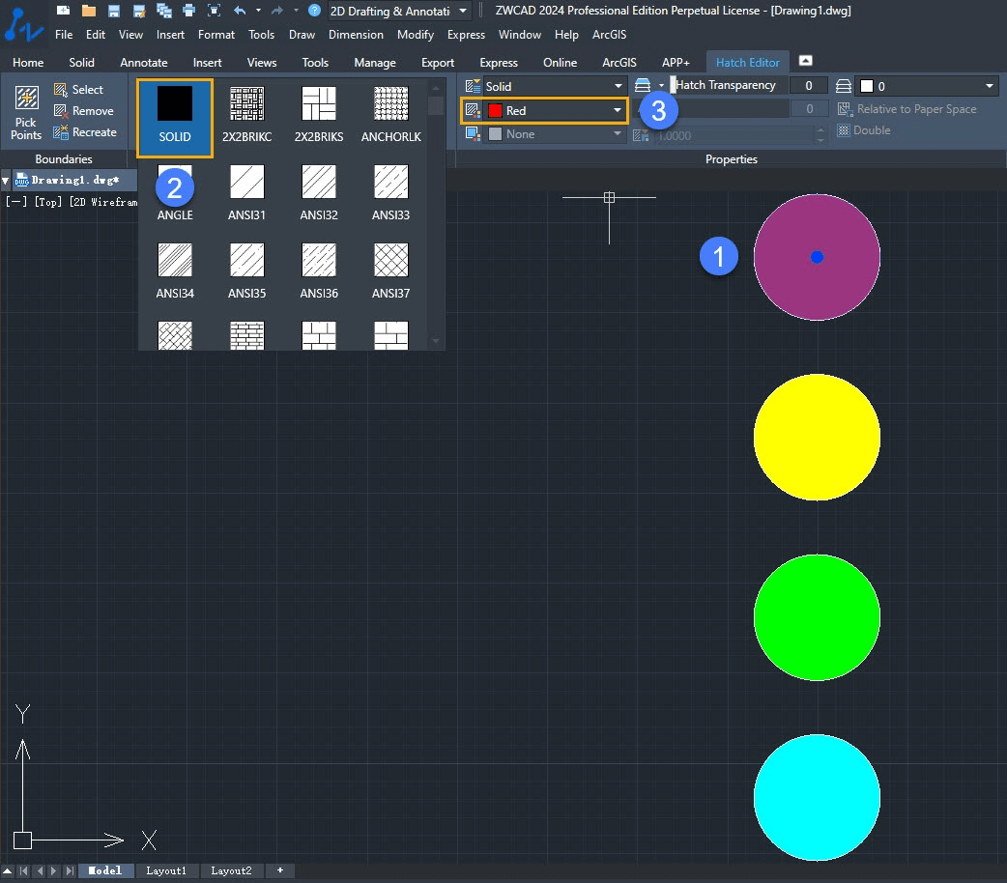Click the plot preview icon beside the printer
The height and width of the screenshot is (883, 1007).
214,11
